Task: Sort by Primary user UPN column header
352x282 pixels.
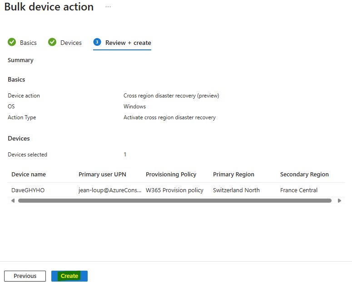Action: coord(102,175)
